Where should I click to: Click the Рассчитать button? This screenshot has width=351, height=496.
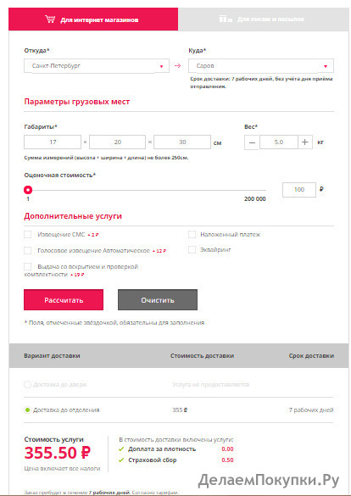pyautogui.click(x=64, y=300)
